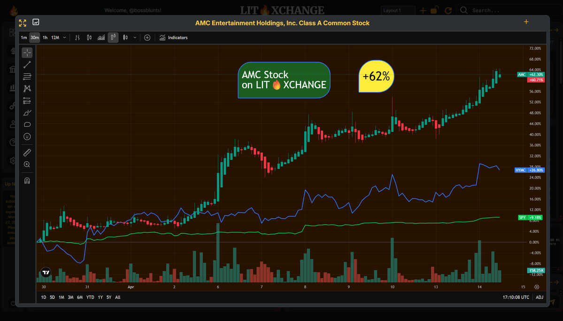Set date range to YTD

pos(90,297)
